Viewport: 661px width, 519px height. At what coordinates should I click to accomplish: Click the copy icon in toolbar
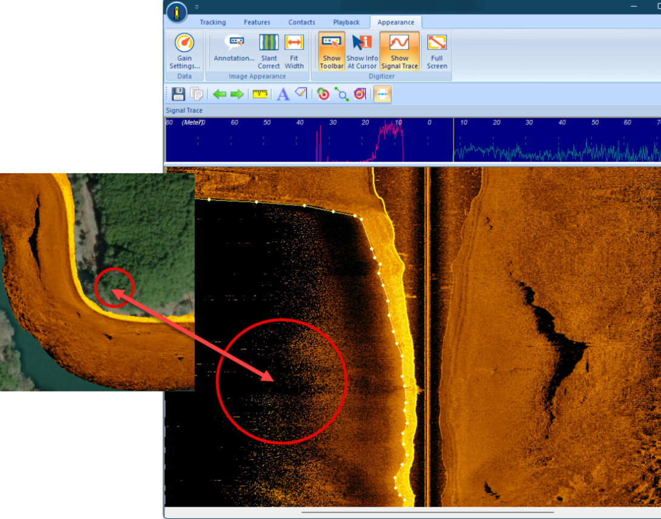pyautogui.click(x=196, y=94)
